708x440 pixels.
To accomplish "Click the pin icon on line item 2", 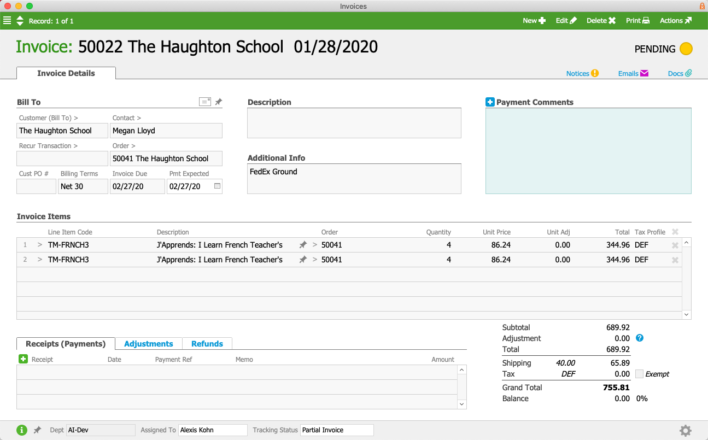I will [303, 260].
